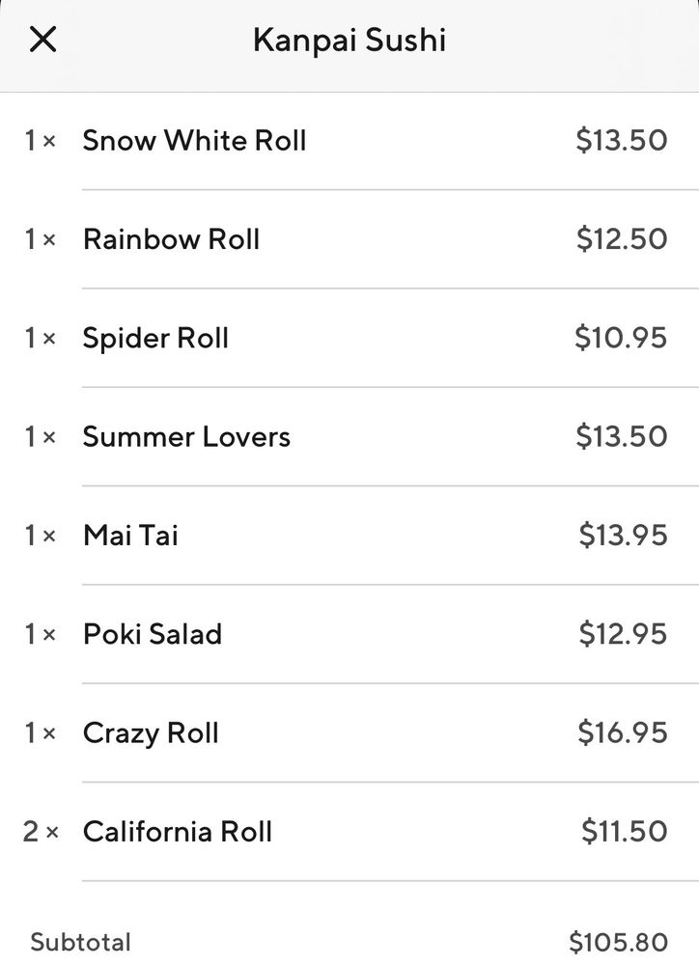Viewport: 699px width, 965px height.
Task: Tap the 1× quantity beside Mai Tai
Action: (x=41, y=536)
